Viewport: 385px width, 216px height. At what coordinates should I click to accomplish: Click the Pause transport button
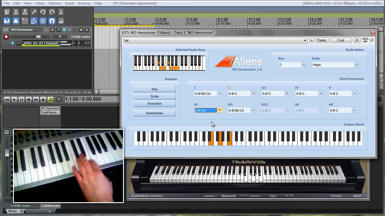pos(21,99)
